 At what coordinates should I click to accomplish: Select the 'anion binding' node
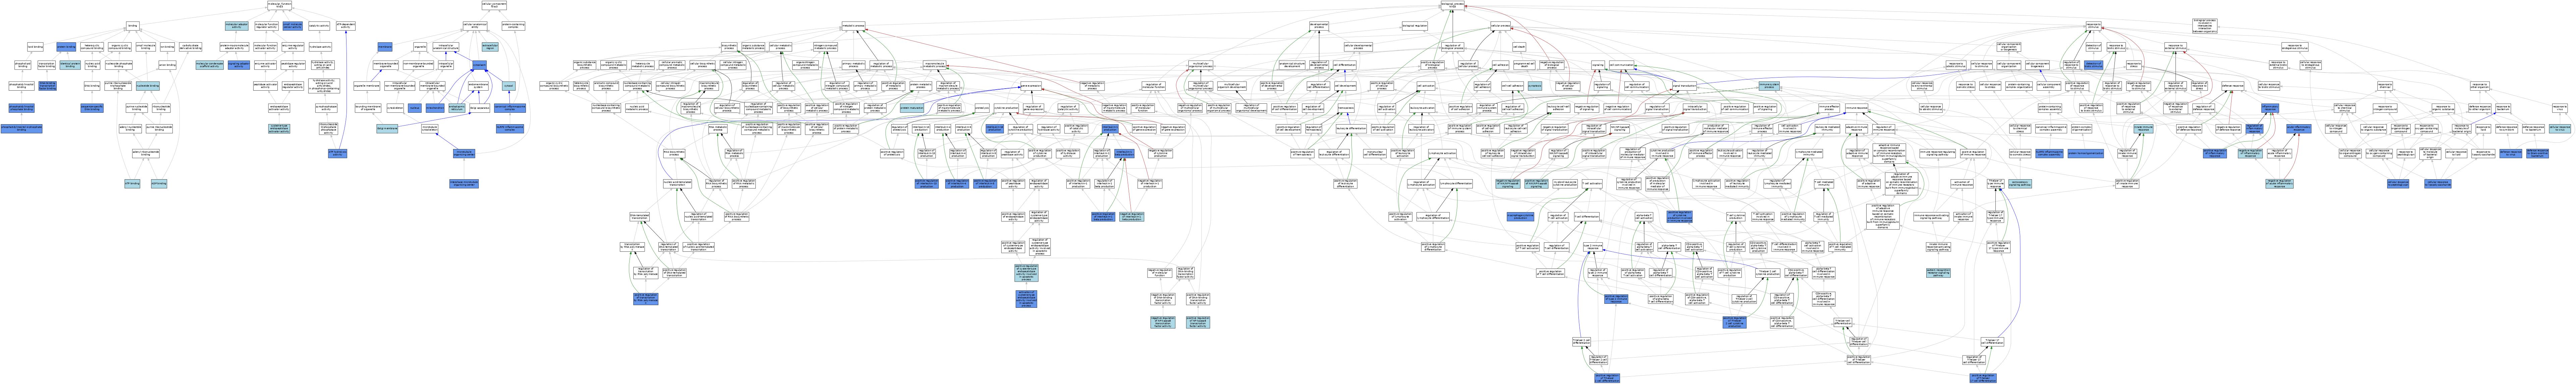point(167,65)
